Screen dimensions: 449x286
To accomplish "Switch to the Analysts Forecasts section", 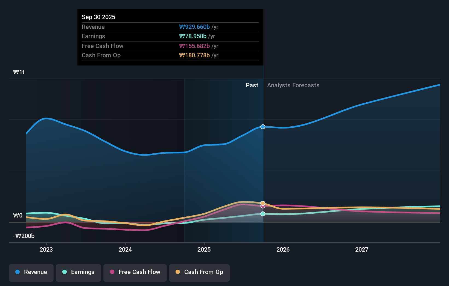I will coord(293,85).
